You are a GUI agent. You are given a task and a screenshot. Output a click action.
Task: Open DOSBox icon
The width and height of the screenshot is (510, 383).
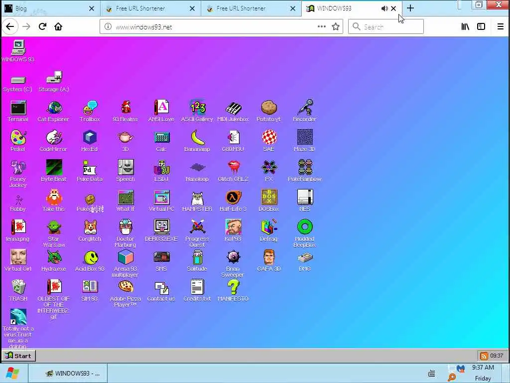click(269, 201)
